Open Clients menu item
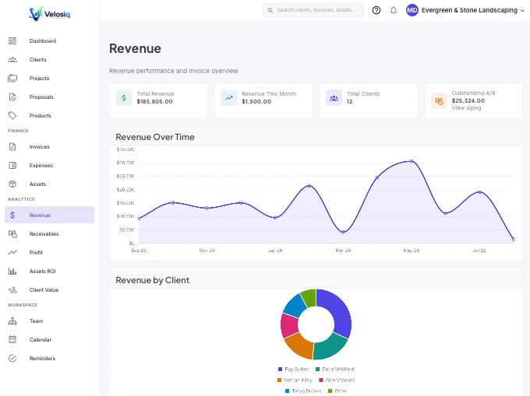The width and height of the screenshot is (530, 396). tap(37, 60)
